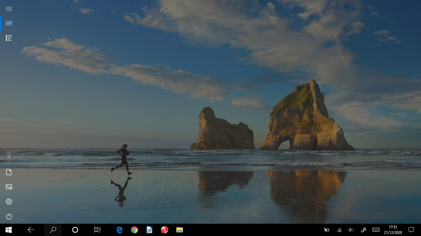The height and width of the screenshot is (236, 421).
Task: Launch Google Chrome from taskbar
Action: point(134,230)
